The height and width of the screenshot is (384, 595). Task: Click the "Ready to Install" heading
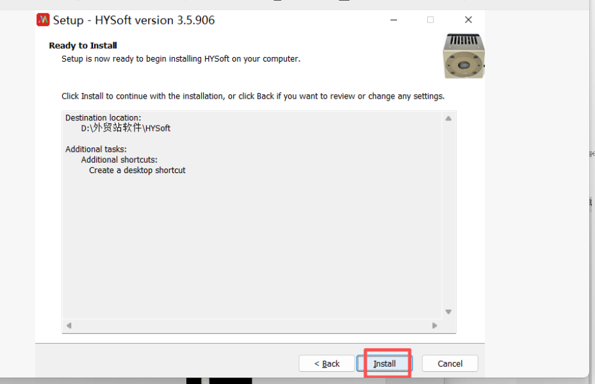pos(83,46)
